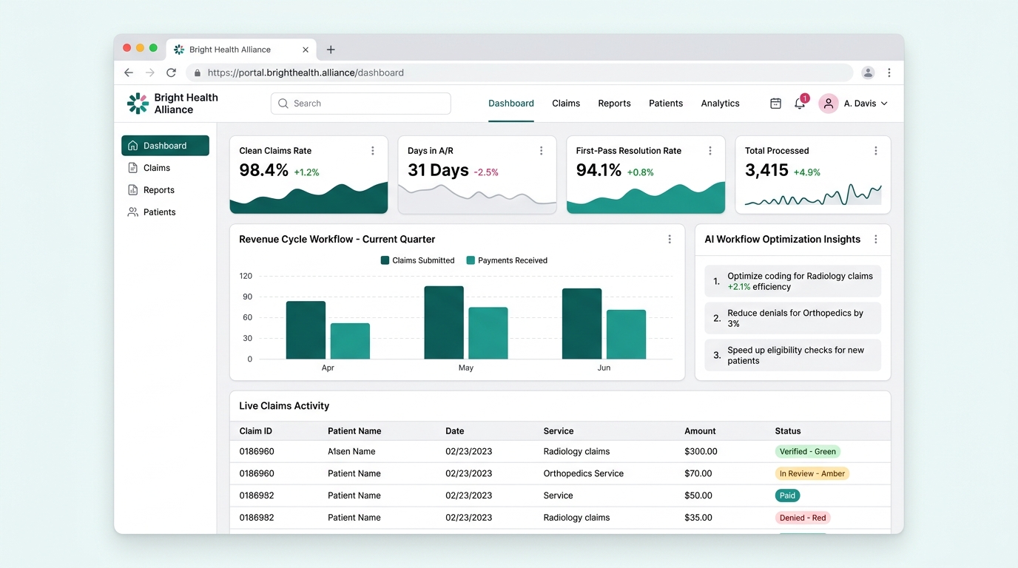Switch to the Patients top tab
The width and height of the screenshot is (1018, 568).
[x=666, y=104]
